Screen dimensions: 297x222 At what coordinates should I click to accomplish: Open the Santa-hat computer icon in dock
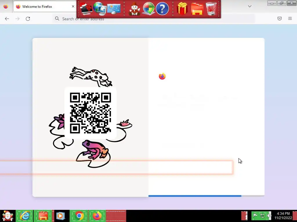point(86,9)
